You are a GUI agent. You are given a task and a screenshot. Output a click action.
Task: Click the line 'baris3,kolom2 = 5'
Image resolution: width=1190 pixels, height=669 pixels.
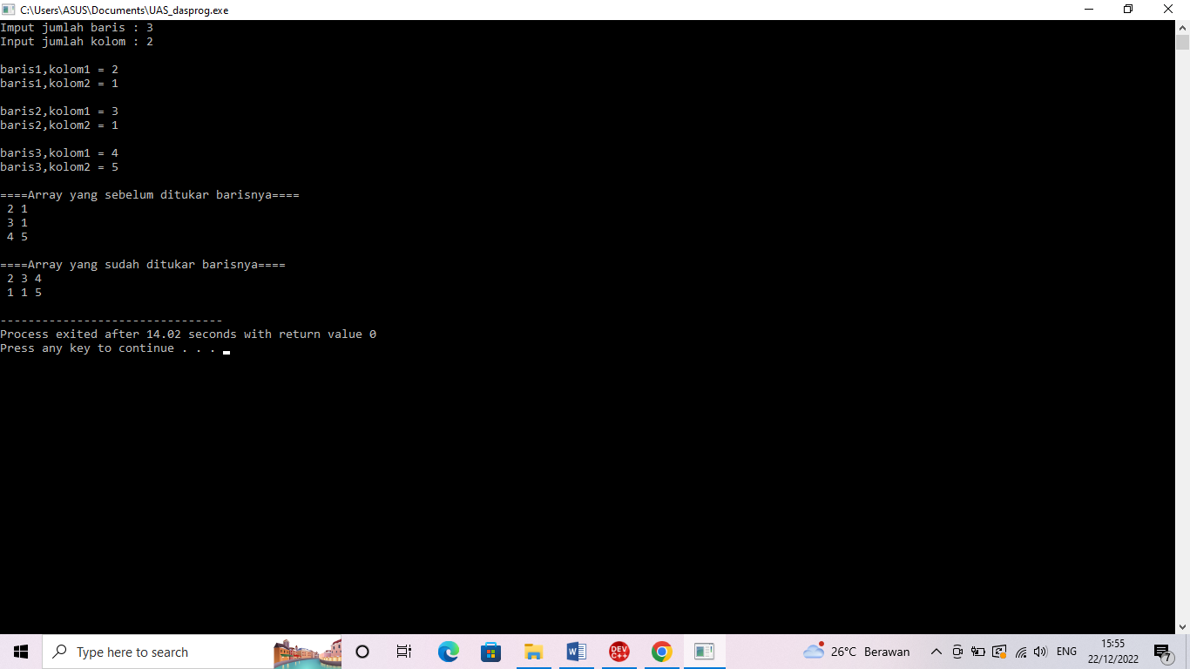[x=59, y=167]
